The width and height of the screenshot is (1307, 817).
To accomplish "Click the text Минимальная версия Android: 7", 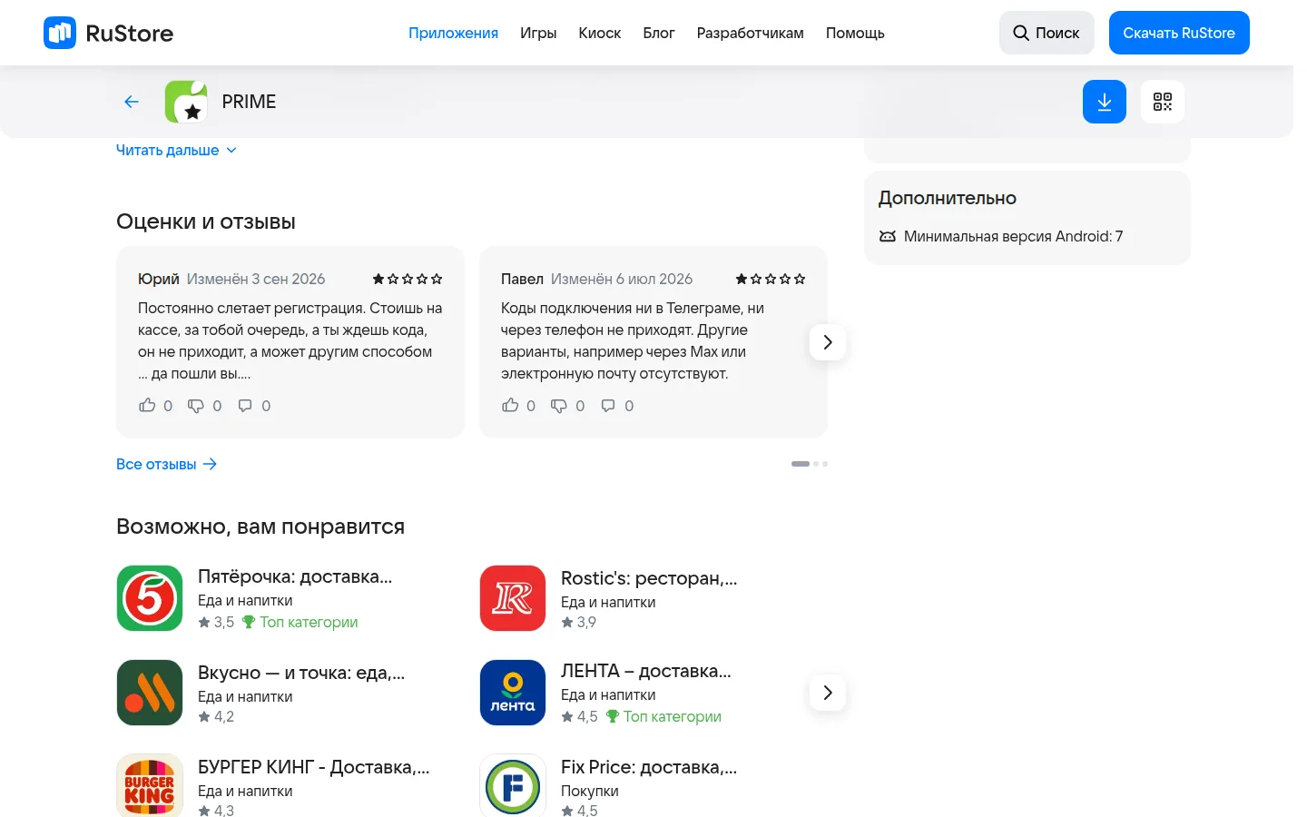I will 1013,236.
